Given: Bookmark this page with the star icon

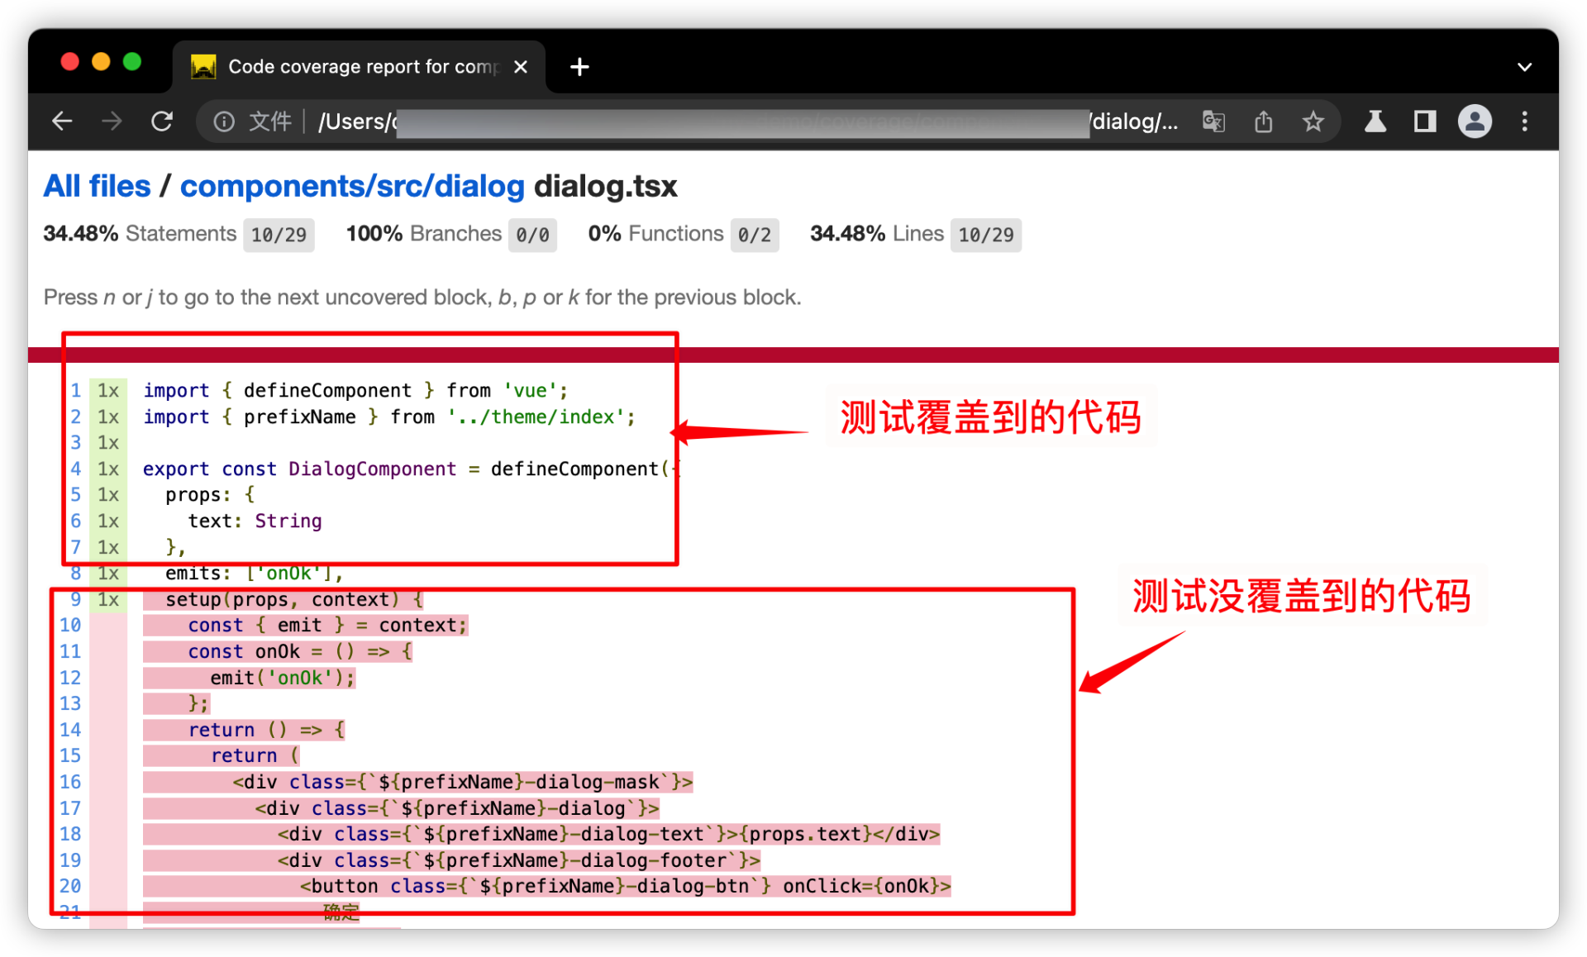Looking at the screenshot, I should pyautogui.click(x=1313, y=121).
